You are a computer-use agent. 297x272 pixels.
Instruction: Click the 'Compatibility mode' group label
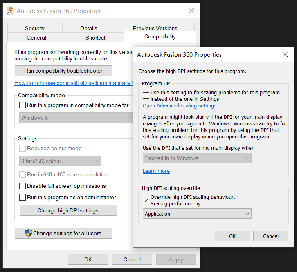[x=41, y=95]
